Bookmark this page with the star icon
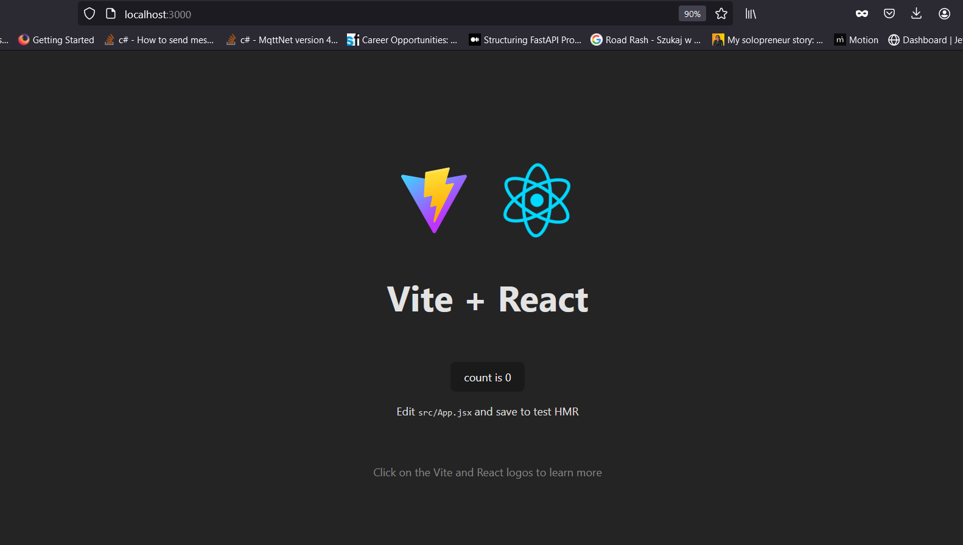 click(721, 13)
